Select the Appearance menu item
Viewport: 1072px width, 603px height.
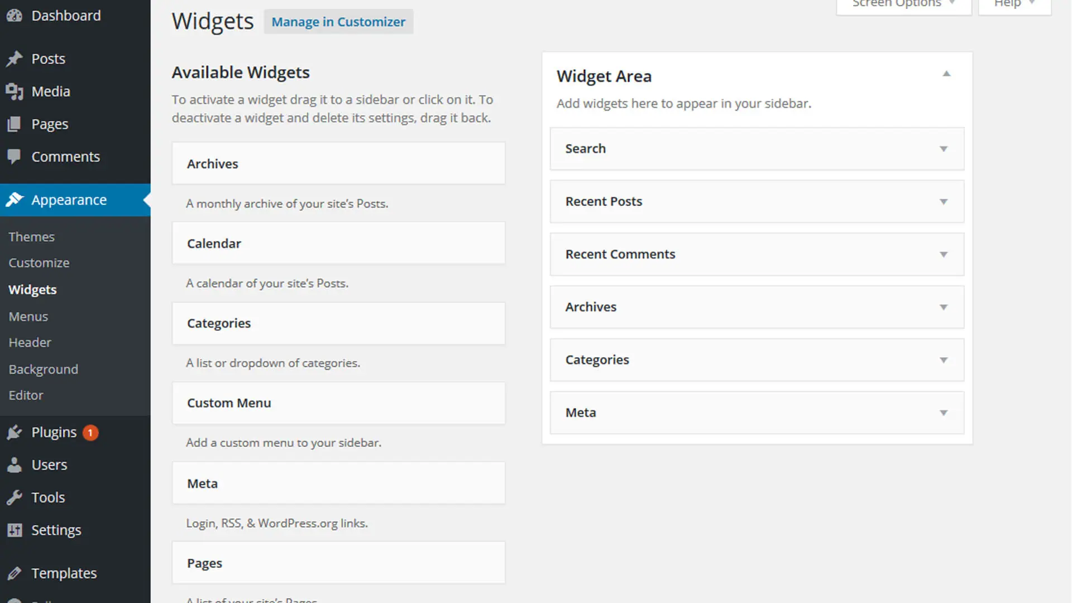click(75, 200)
